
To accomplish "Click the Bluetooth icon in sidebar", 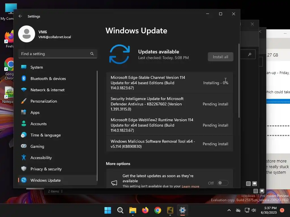I will [24, 79].
